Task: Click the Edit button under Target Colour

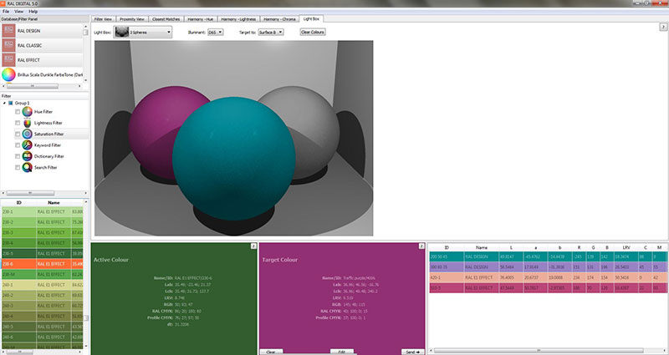Action: point(342,352)
